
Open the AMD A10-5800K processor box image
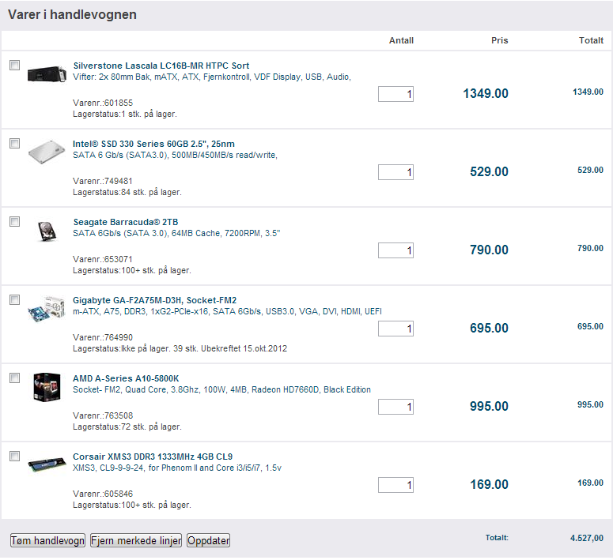click(x=47, y=387)
